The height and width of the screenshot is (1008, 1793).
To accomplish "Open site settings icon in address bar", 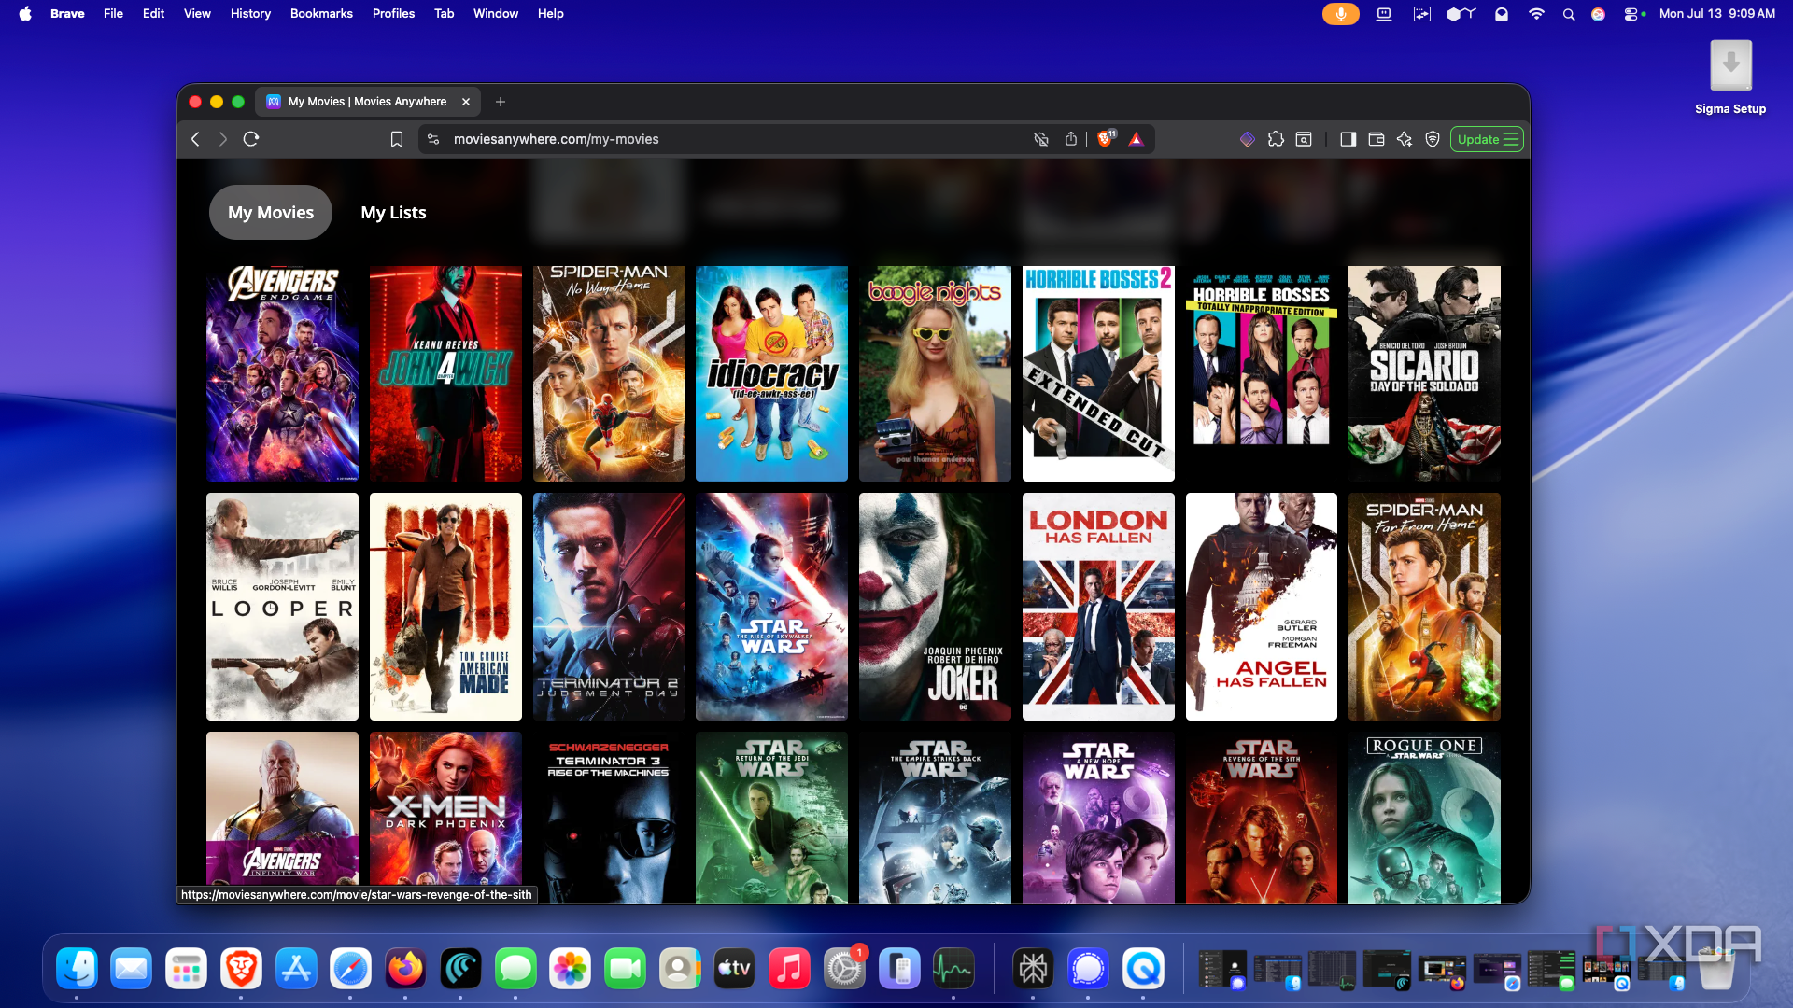I will click(x=433, y=139).
